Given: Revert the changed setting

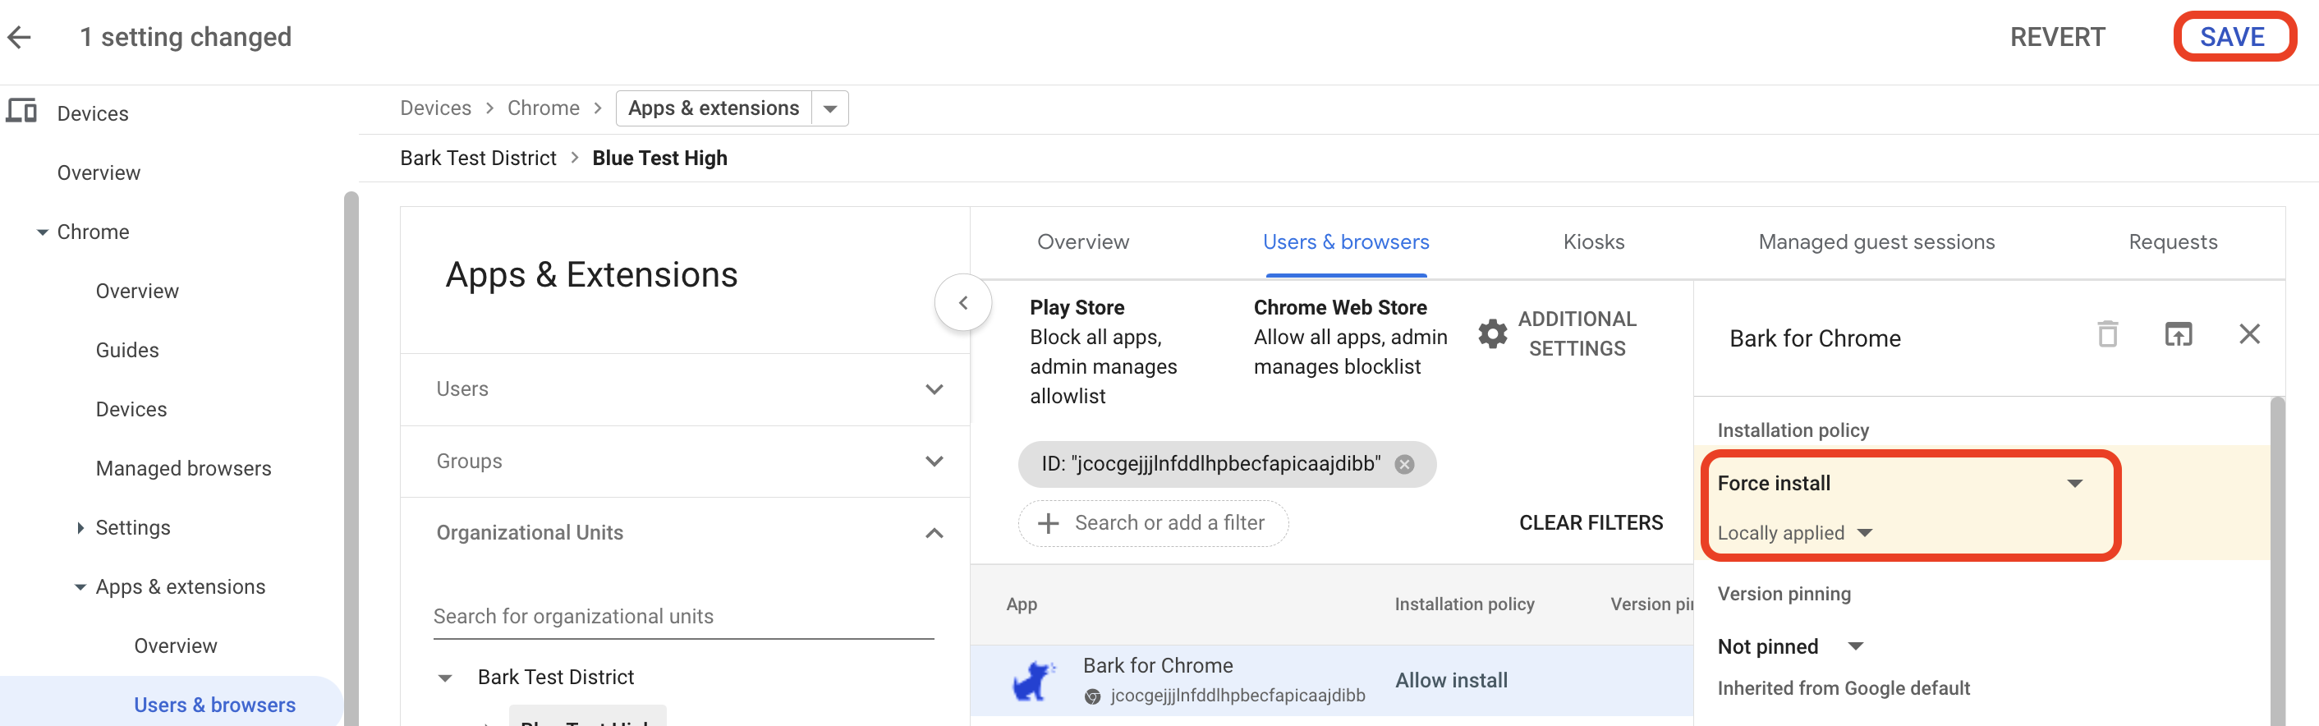Looking at the screenshot, I should (2057, 37).
